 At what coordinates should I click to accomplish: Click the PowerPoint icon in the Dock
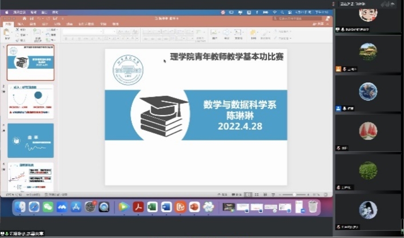[x=194, y=207]
